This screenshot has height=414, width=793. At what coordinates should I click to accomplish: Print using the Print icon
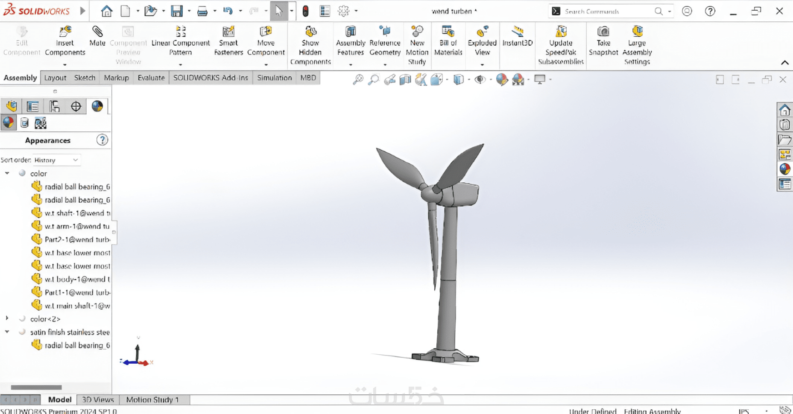tap(202, 12)
